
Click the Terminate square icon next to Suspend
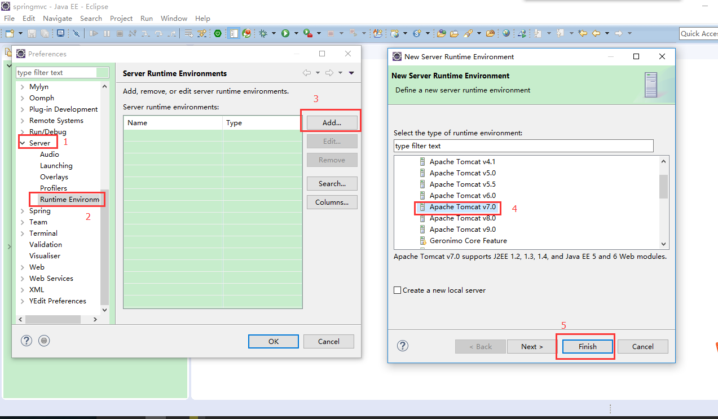click(x=120, y=33)
